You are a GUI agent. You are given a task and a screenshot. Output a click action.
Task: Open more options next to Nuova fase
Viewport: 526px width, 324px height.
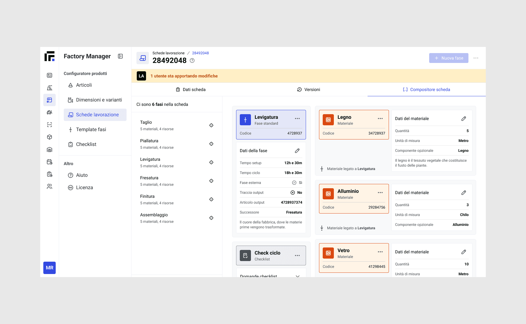click(x=476, y=58)
